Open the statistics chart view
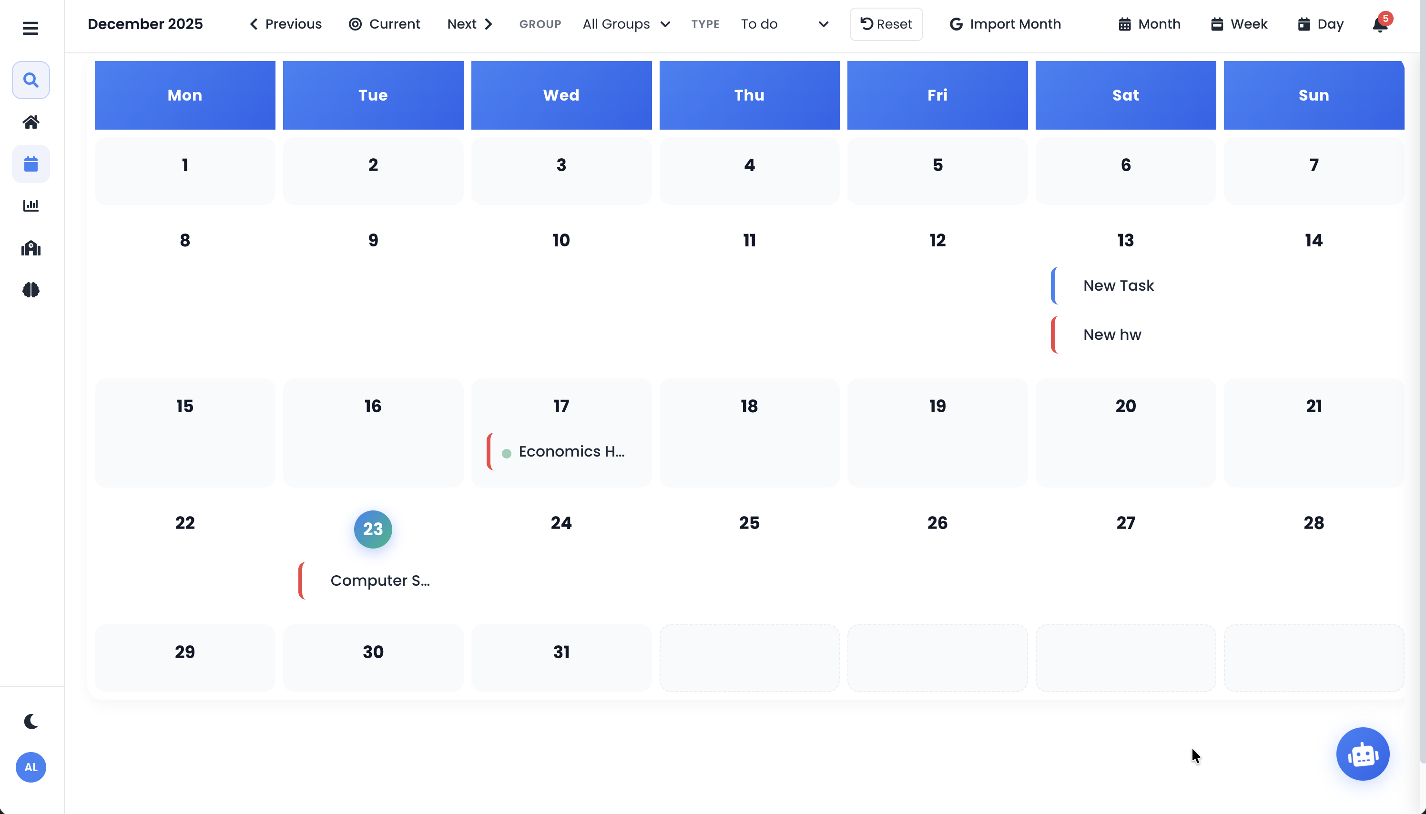 [31, 205]
